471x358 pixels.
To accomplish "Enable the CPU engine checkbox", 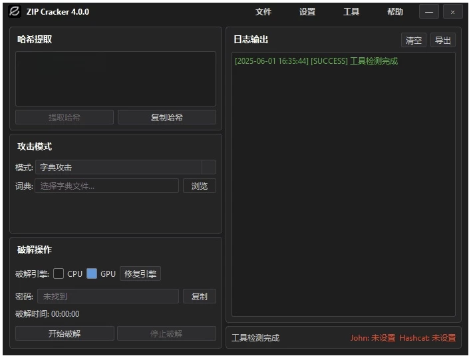I will coord(59,273).
